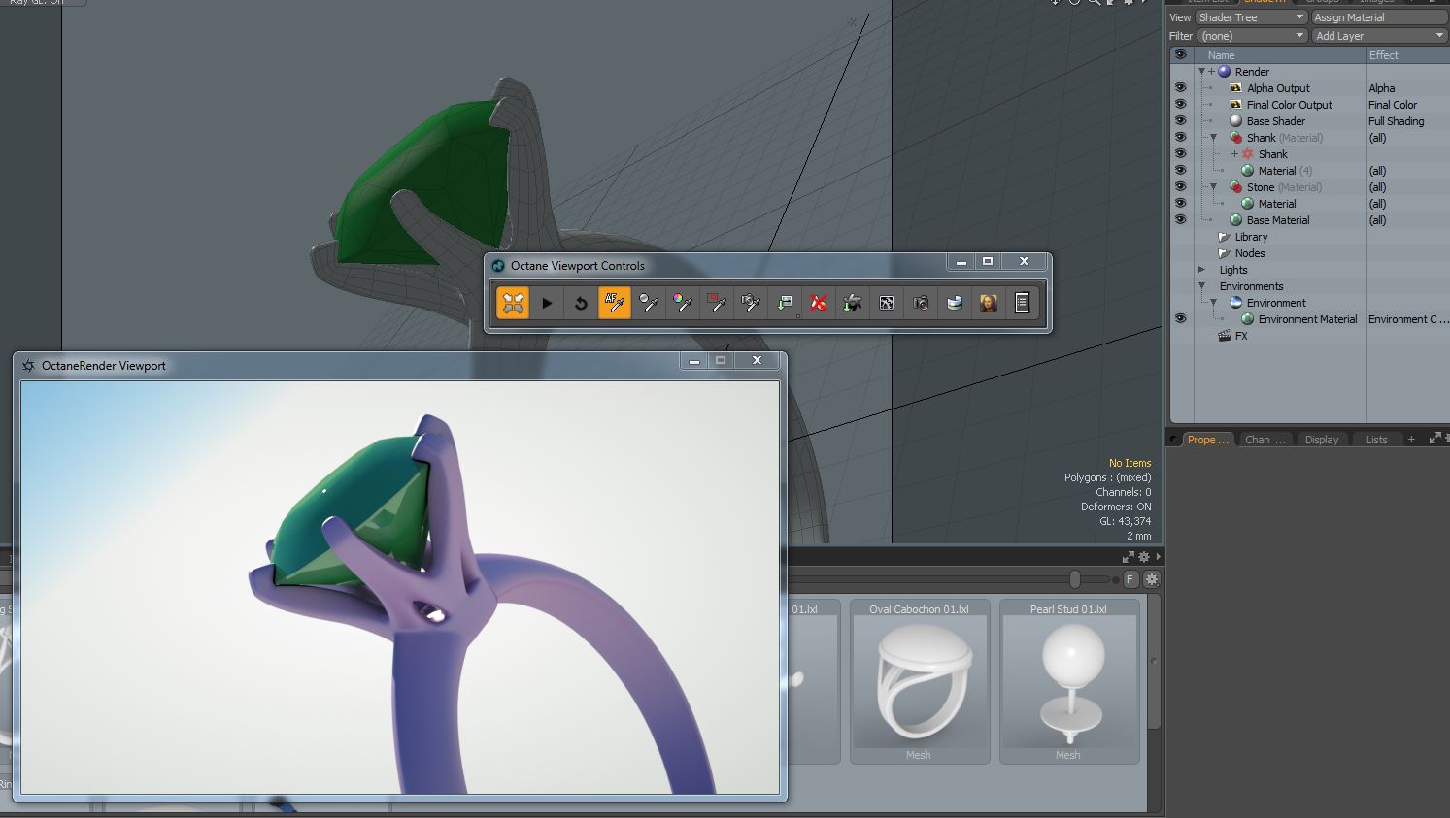Image resolution: width=1450 pixels, height=818 pixels.
Task: Minimize the OctaneRender Viewport window
Action: coord(693,361)
